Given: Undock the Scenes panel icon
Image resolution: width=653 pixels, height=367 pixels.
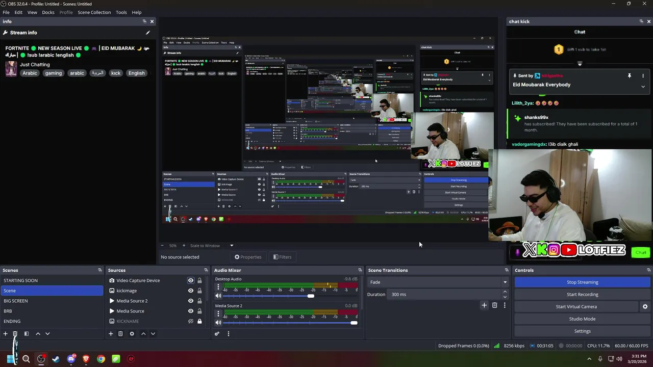Looking at the screenshot, I should (100, 270).
